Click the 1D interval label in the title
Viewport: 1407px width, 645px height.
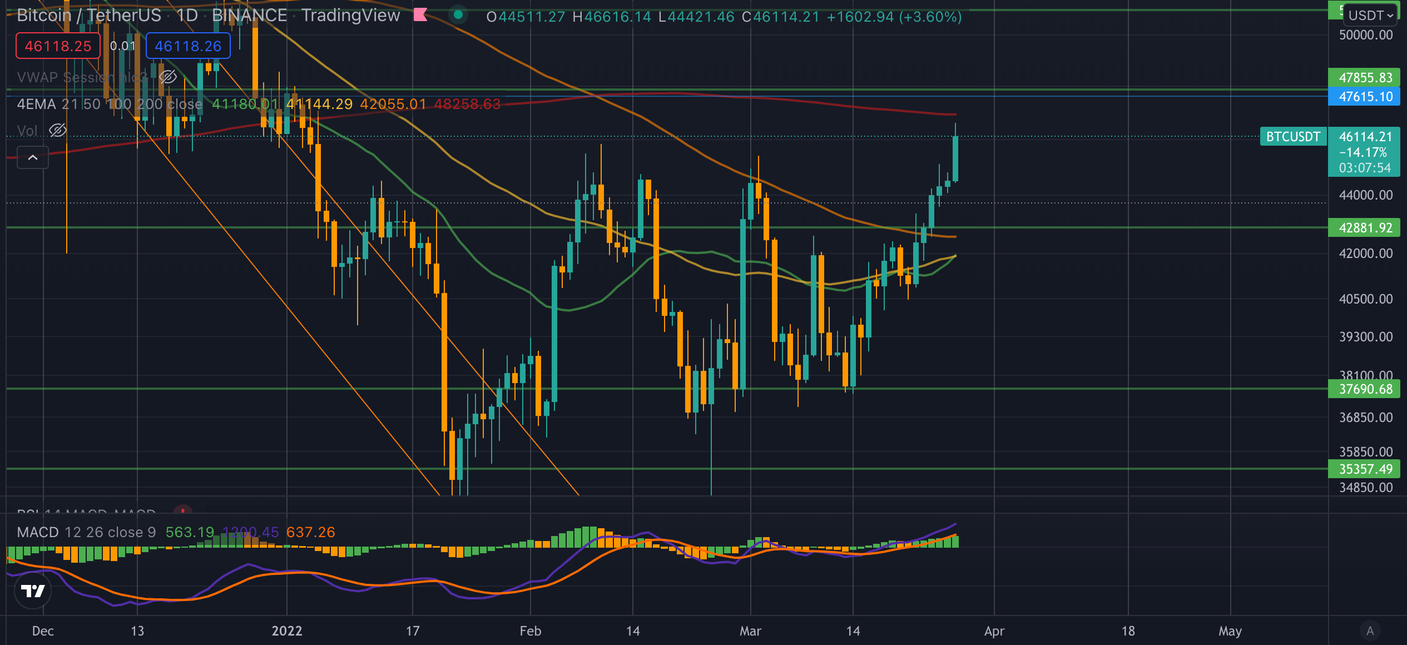point(187,15)
